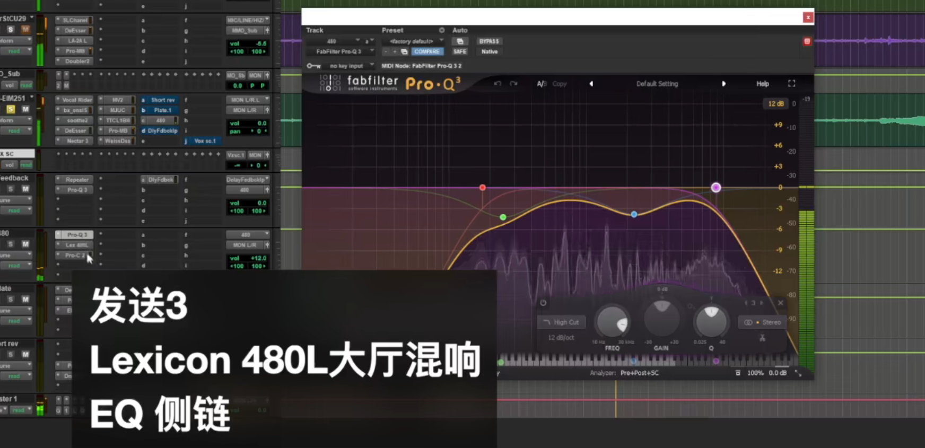Click the COMPARE button
Image resolution: width=925 pixels, height=448 pixels.
point(427,51)
